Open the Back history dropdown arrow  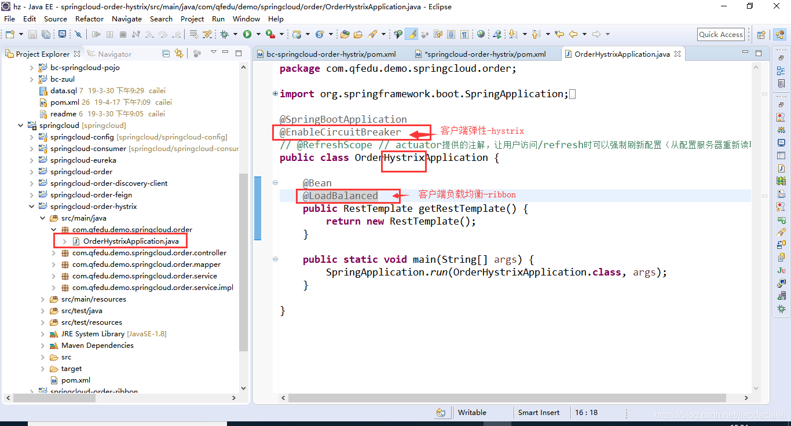(584, 34)
